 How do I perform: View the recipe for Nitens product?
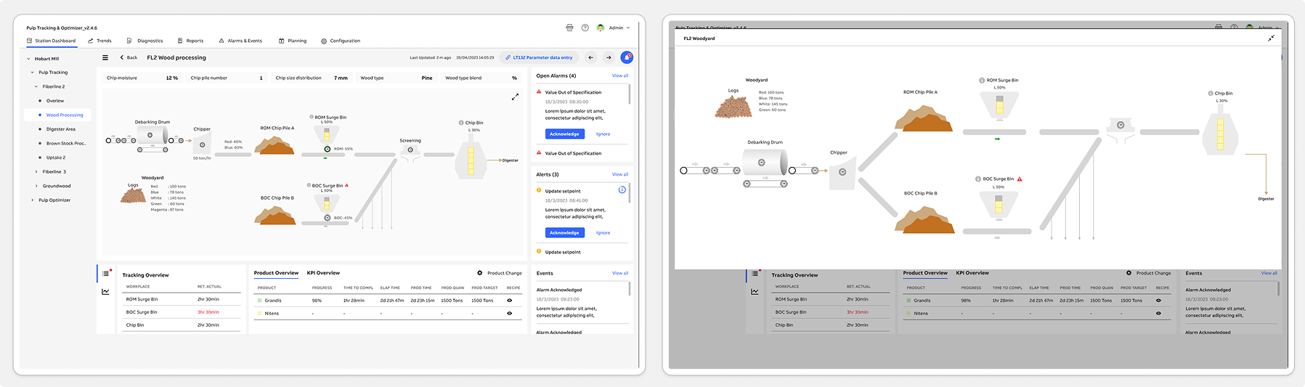(509, 313)
